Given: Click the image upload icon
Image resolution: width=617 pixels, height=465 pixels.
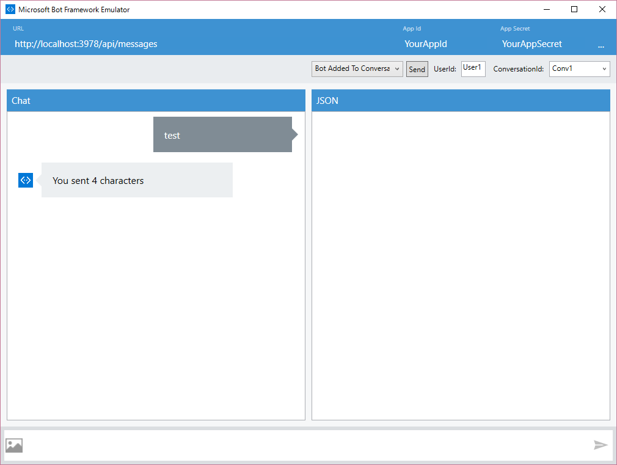Looking at the screenshot, I should click(14, 445).
